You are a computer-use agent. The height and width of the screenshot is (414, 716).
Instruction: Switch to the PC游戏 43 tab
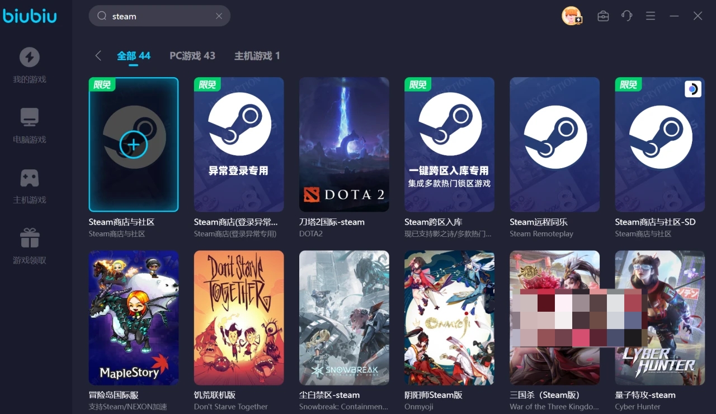coord(192,56)
